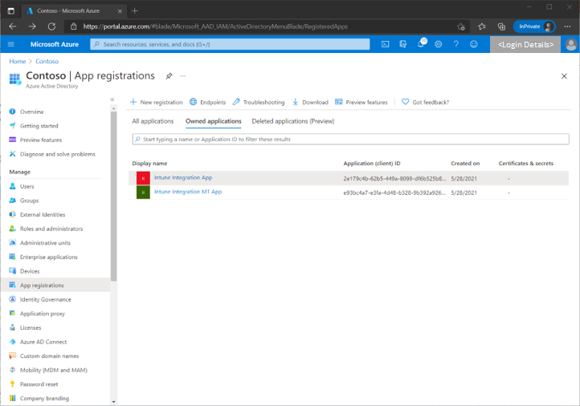Open External Identities
The image size is (580, 406).
coord(42,215)
